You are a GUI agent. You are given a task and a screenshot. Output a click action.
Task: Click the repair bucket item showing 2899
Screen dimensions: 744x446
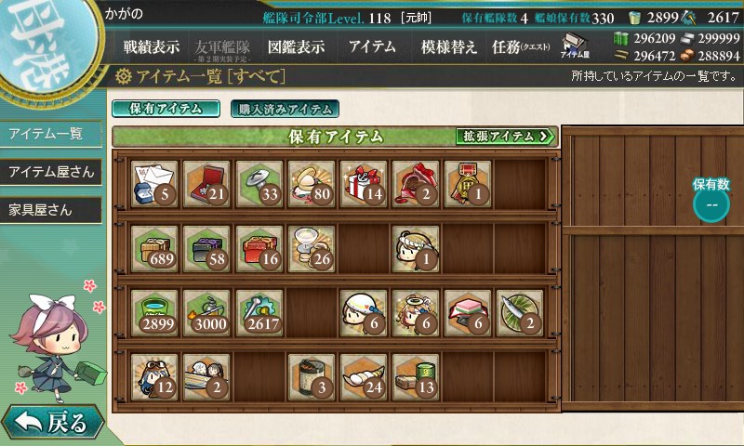pyautogui.click(x=154, y=313)
